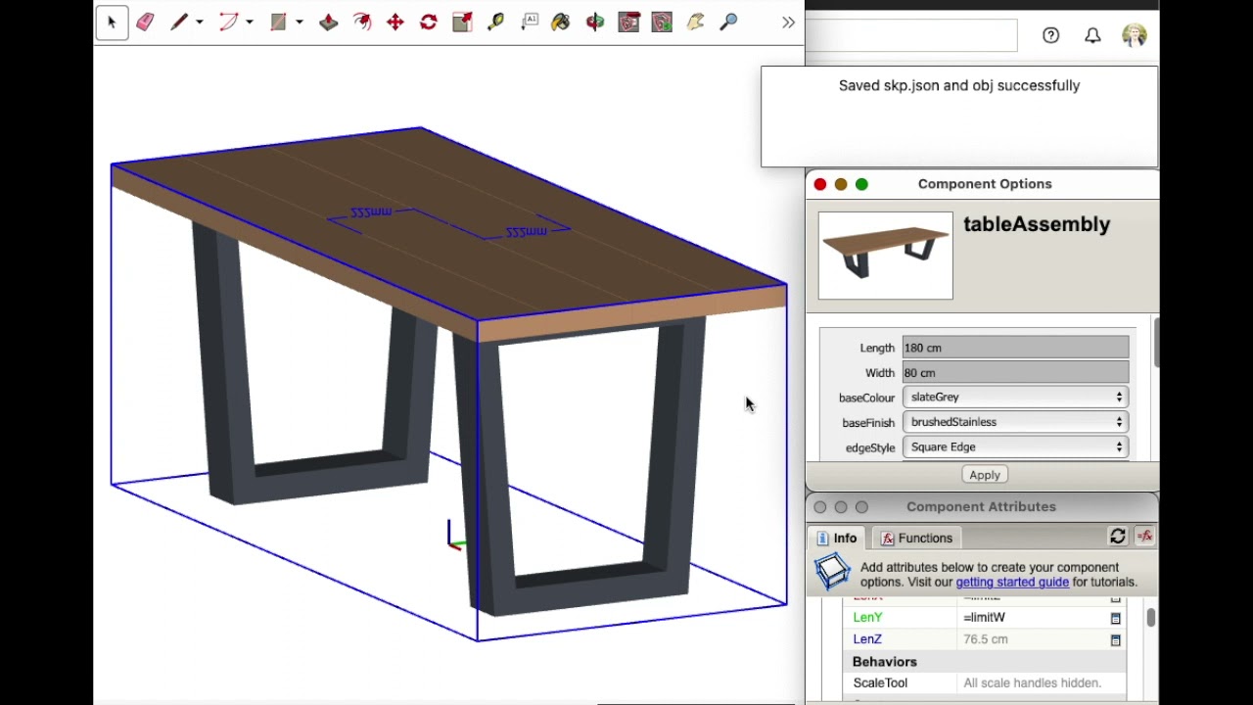Switch to the Functions tab
Image resolution: width=1253 pixels, height=705 pixels.
click(x=916, y=539)
